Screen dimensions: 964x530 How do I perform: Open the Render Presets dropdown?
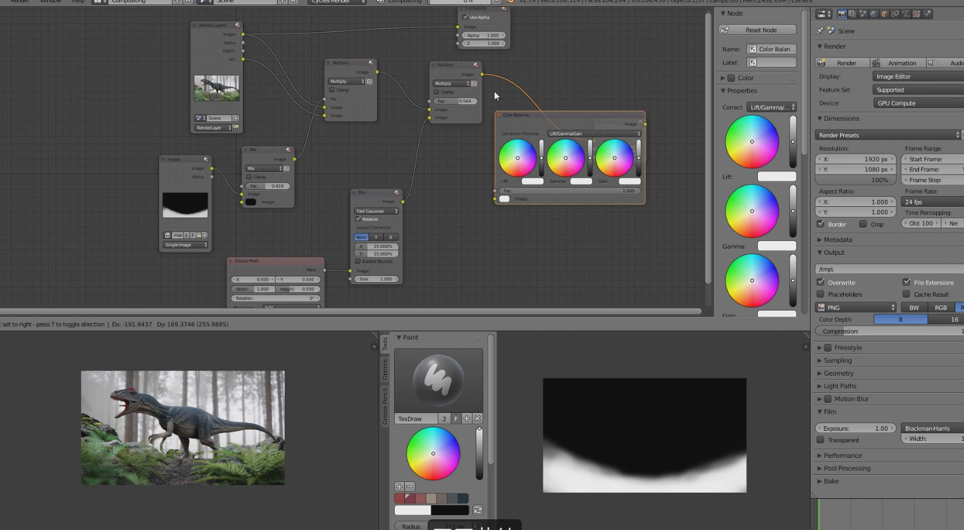pyautogui.click(x=887, y=135)
